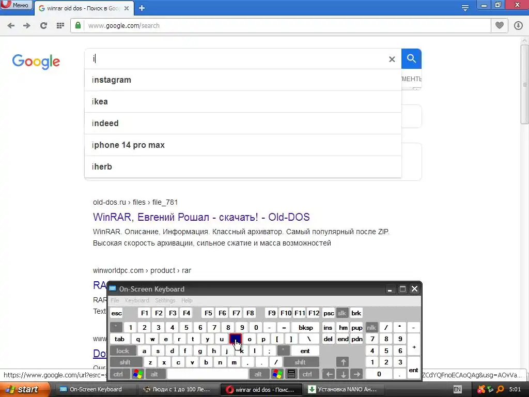This screenshot has height=397, width=529.
Task: Choose the iherb suggestion
Action: (x=243, y=167)
